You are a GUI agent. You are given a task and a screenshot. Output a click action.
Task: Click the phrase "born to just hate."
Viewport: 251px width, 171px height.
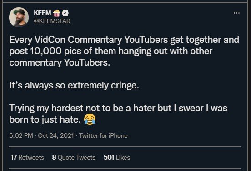pyautogui.click(x=45, y=119)
